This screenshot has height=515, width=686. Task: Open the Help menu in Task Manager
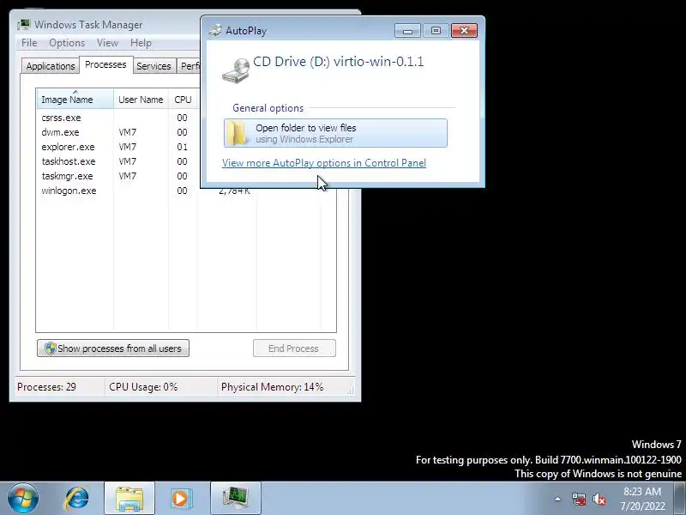(141, 43)
